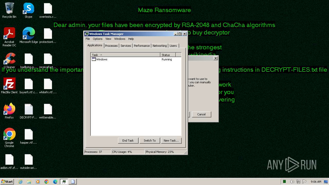Click the End Task button
Viewport: 329px width, 185px height.
[x=128, y=141]
